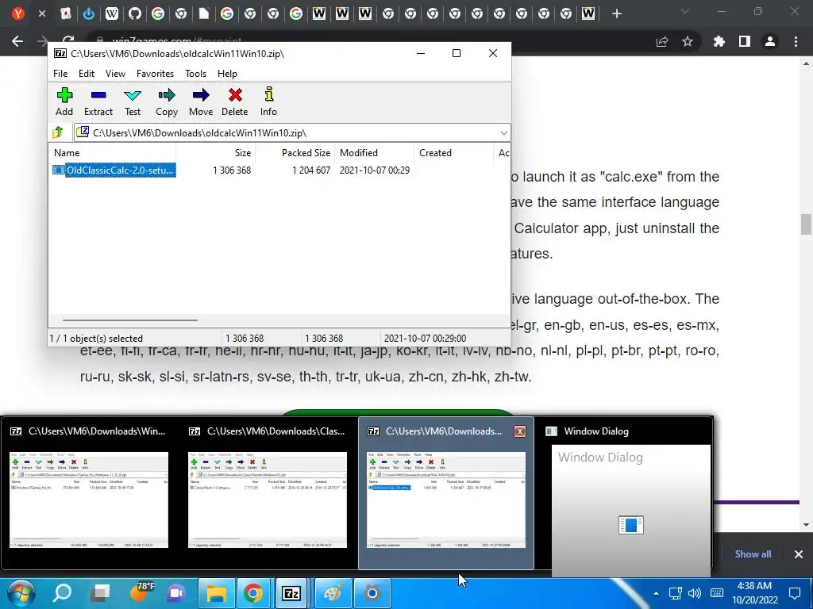Close the Chrome downloads bar
This screenshot has width=813, height=609.
tap(799, 554)
